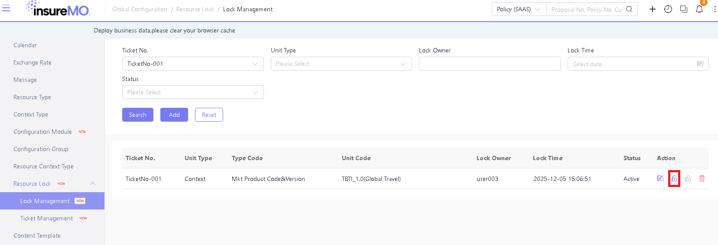
Task: Click the blue unlock icon in Action column
Action: click(674, 178)
